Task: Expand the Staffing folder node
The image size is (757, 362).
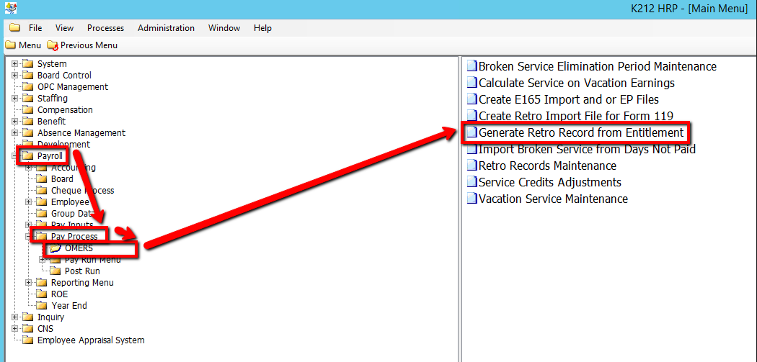Action: tap(15, 99)
